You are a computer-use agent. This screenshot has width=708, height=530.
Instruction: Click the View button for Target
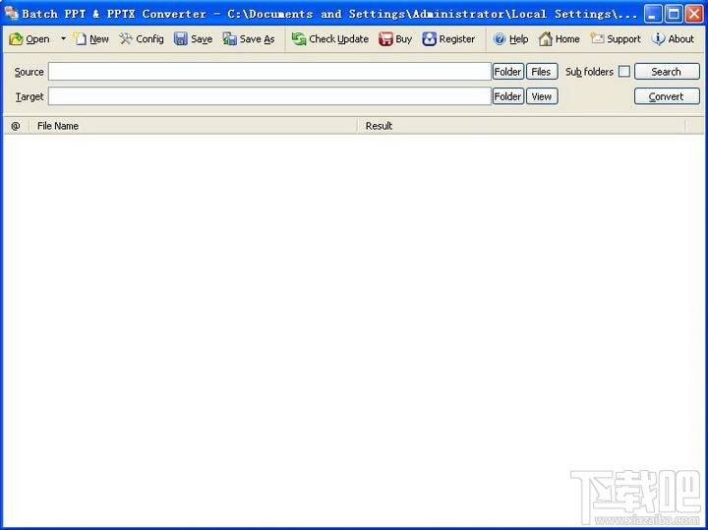point(542,96)
